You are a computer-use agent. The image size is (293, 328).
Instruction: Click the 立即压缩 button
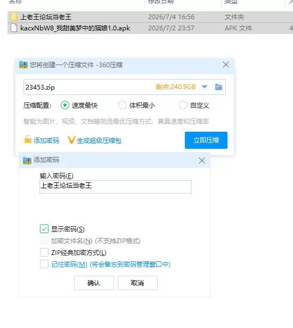pos(206,140)
